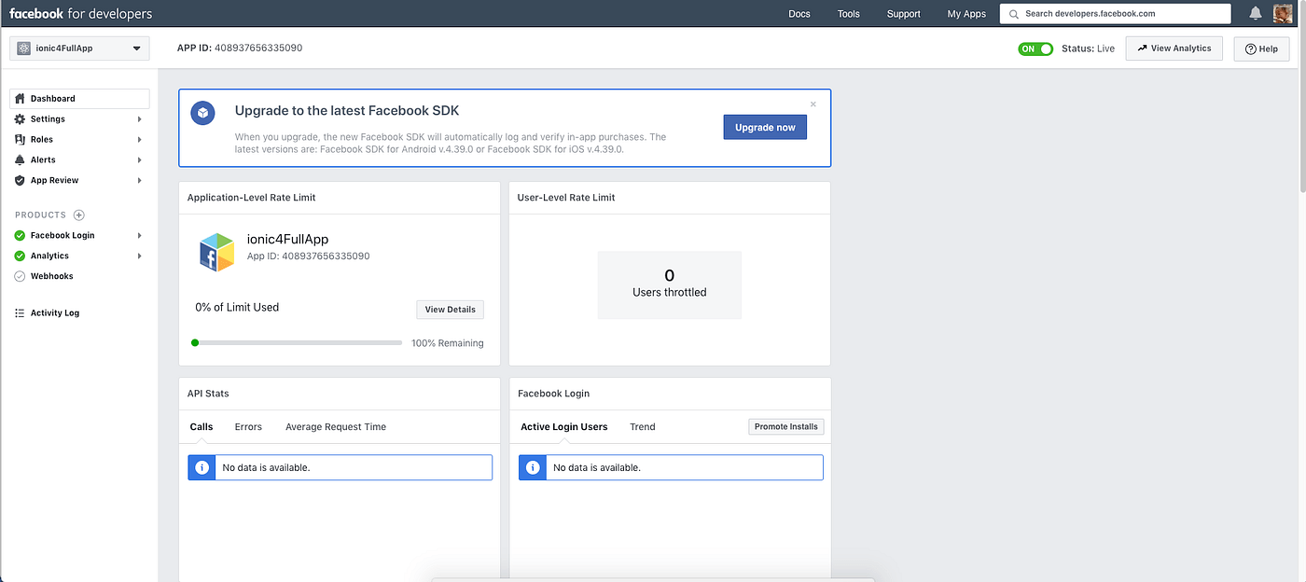Open the My Apps menu
The height and width of the screenshot is (582, 1306).
966,14
